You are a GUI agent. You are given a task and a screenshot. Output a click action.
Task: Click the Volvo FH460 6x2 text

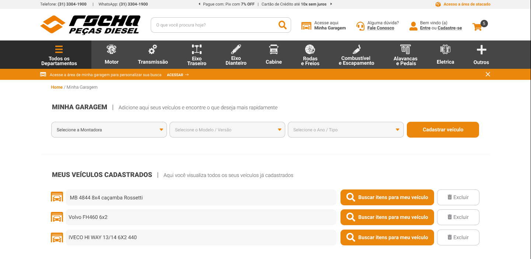88,217
